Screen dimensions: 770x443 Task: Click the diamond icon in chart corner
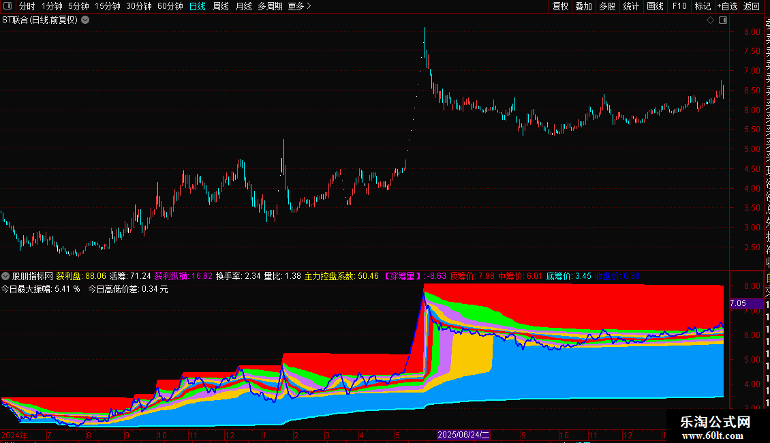pyautogui.click(x=710, y=20)
